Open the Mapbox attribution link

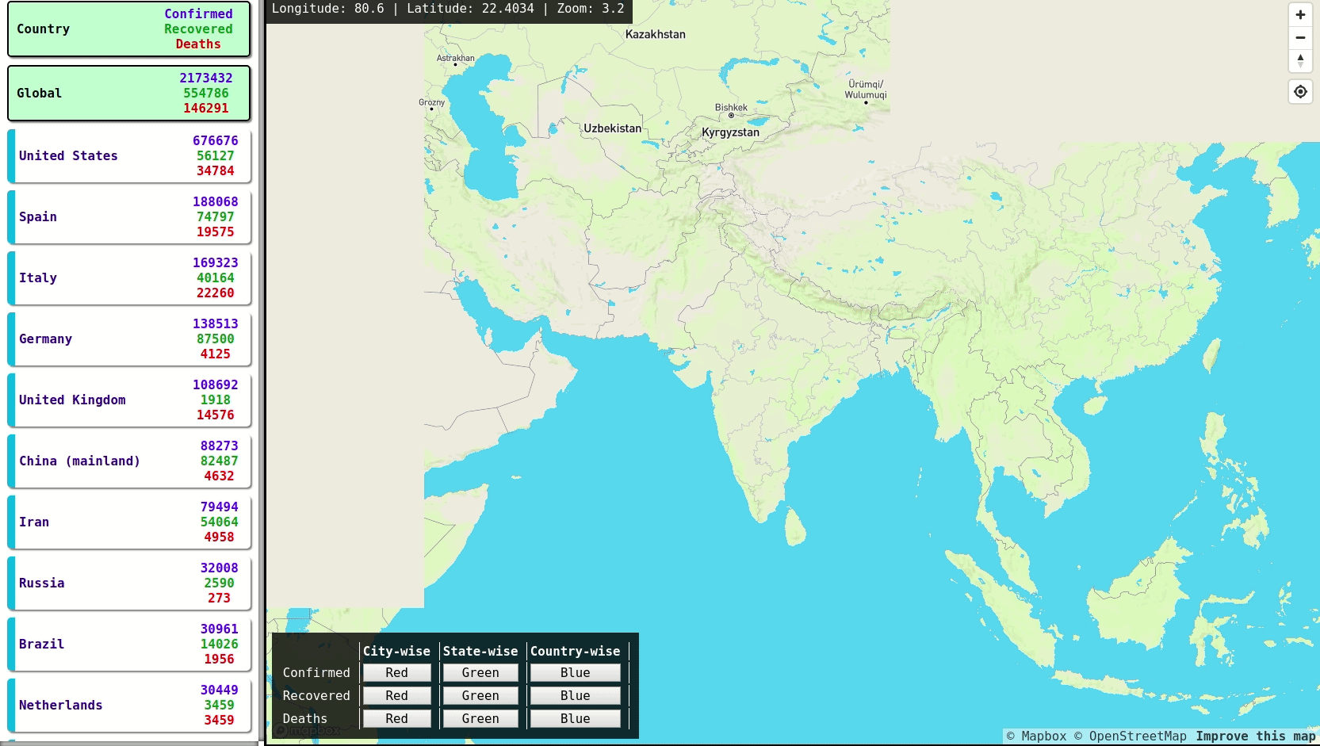(x=1036, y=736)
